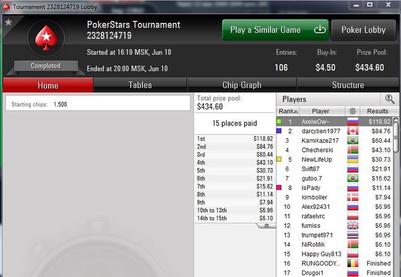The height and width of the screenshot is (277, 401).
Task: Collapse the prize payout list arrow
Action: point(266,225)
